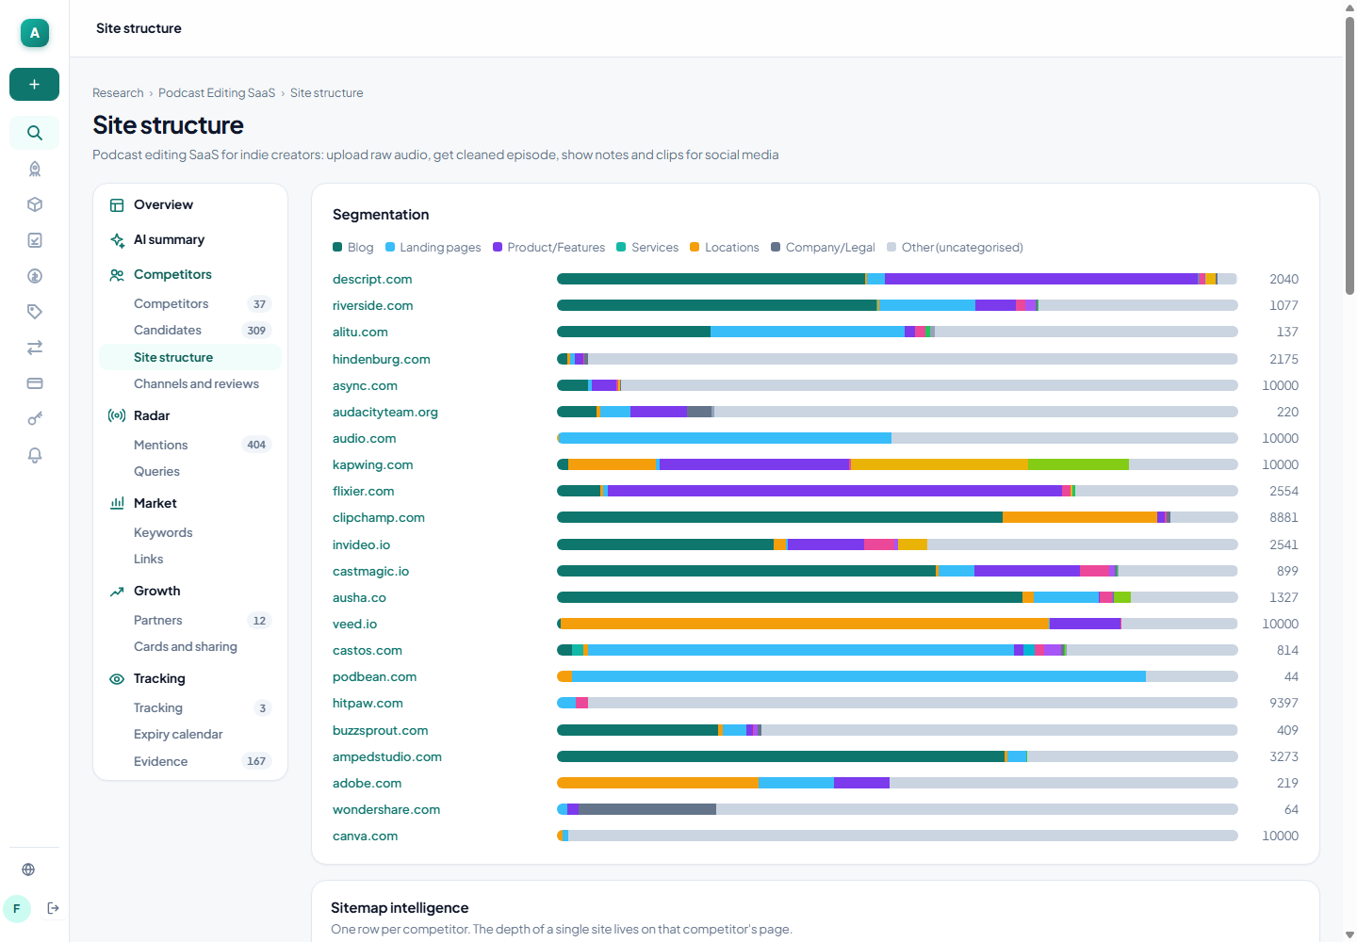Screen dimensions: 1357x942
Task: Click the green plus button in sidebar
Action: (34, 84)
